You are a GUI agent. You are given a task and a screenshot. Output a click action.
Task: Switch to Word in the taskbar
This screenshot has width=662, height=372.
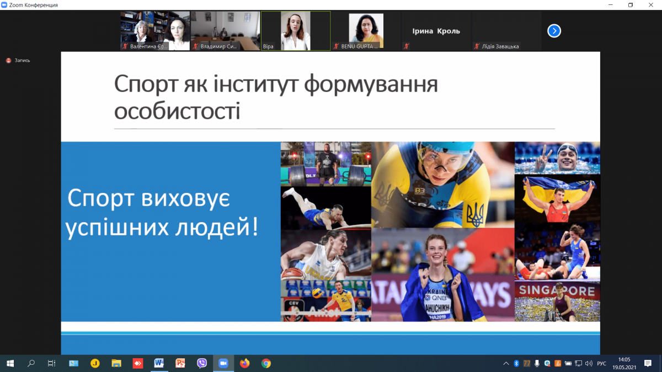pos(159,363)
